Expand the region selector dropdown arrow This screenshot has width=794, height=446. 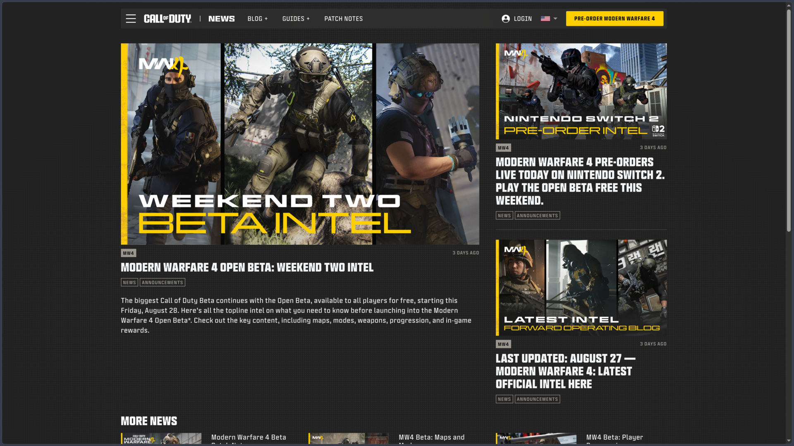[x=555, y=19]
